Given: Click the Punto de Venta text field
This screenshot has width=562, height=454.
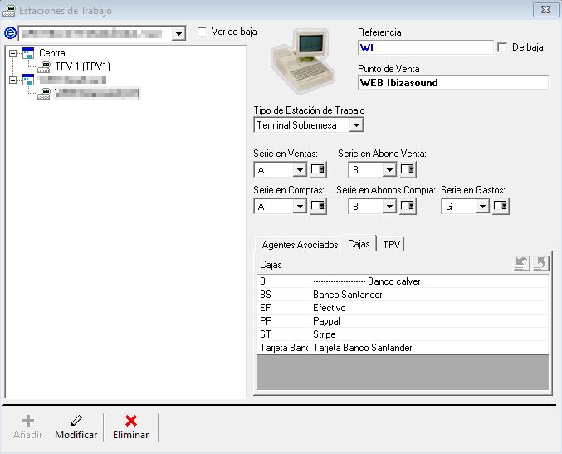Looking at the screenshot, I should 452,83.
